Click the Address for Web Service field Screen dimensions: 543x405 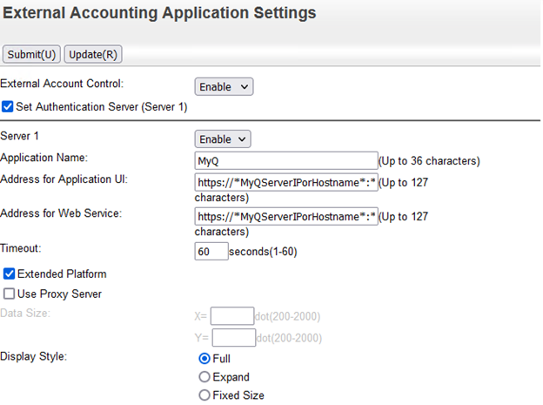pos(285,216)
